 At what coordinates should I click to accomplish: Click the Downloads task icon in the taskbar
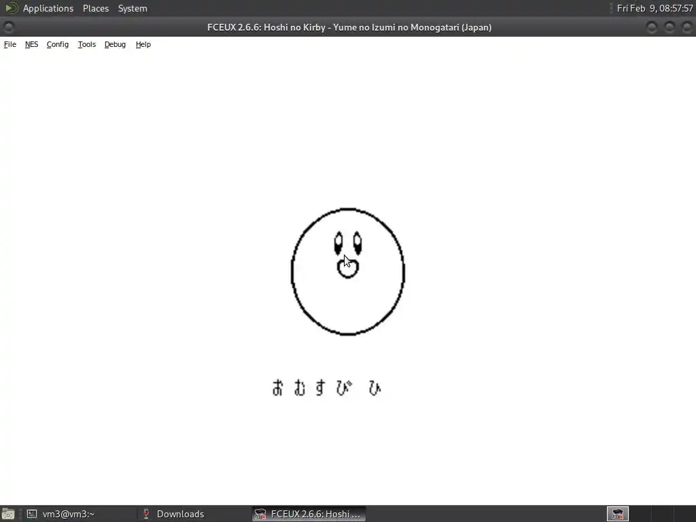tap(146, 514)
